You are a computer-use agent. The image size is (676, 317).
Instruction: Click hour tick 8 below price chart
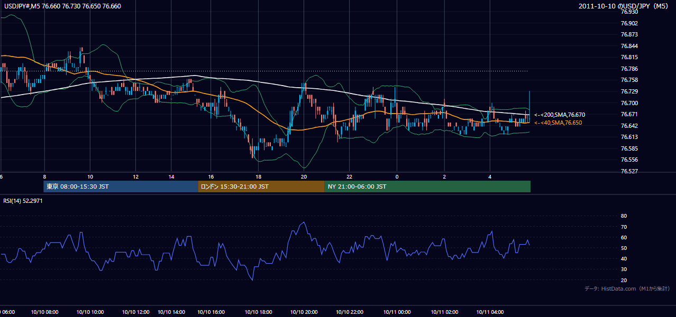point(44,176)
